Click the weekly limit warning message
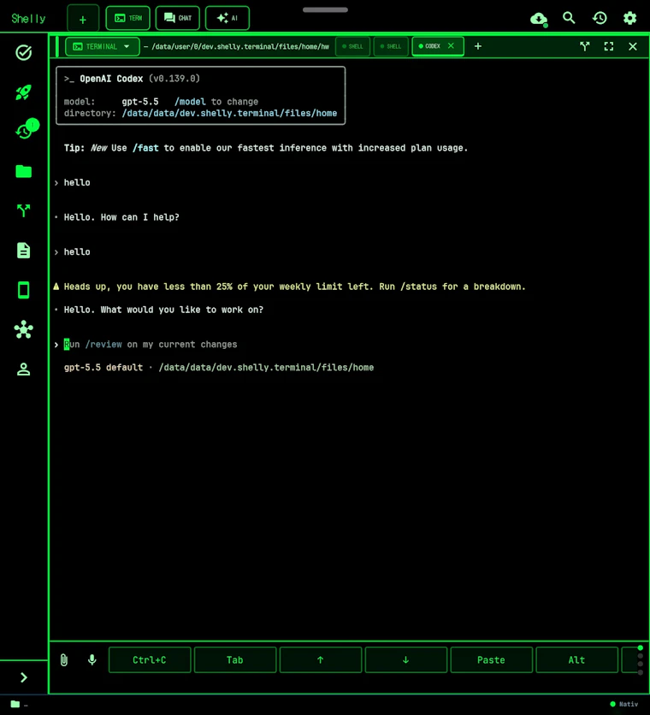 click(290, 287)
